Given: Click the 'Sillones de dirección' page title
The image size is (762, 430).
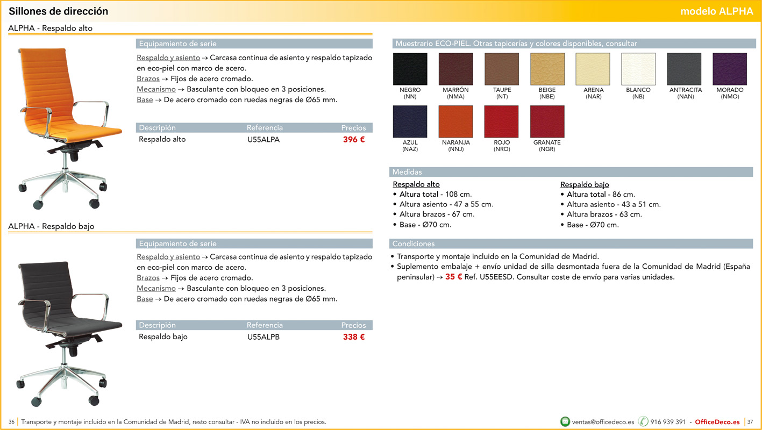Looking at the screenshot, I should tap(58, 11).
